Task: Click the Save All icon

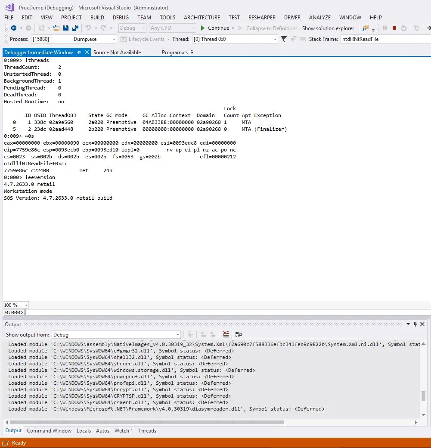Action: pos(75,28)
